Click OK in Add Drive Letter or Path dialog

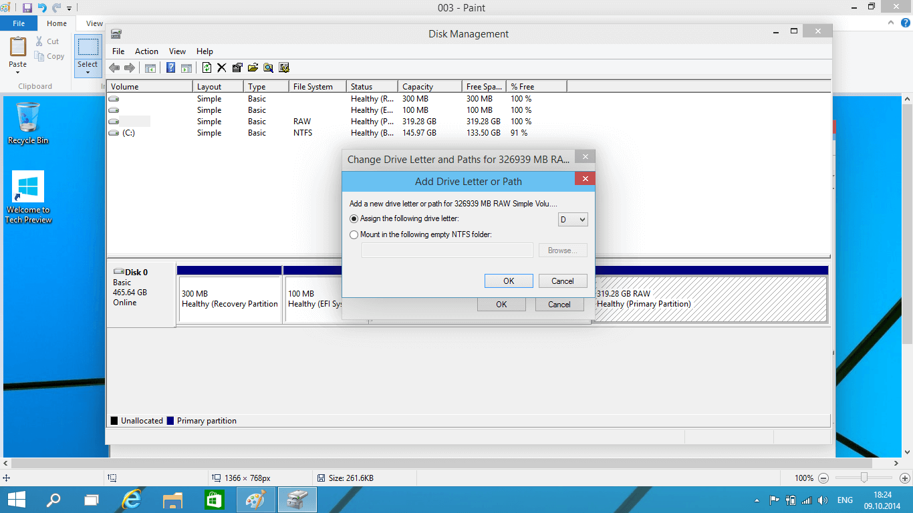click(509, 281)
